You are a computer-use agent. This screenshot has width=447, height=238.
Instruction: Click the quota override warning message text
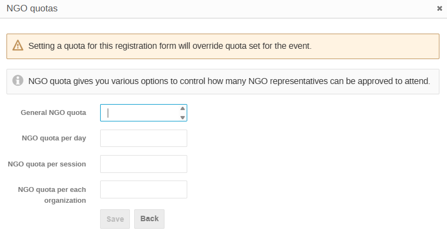(x=170, y=46)
